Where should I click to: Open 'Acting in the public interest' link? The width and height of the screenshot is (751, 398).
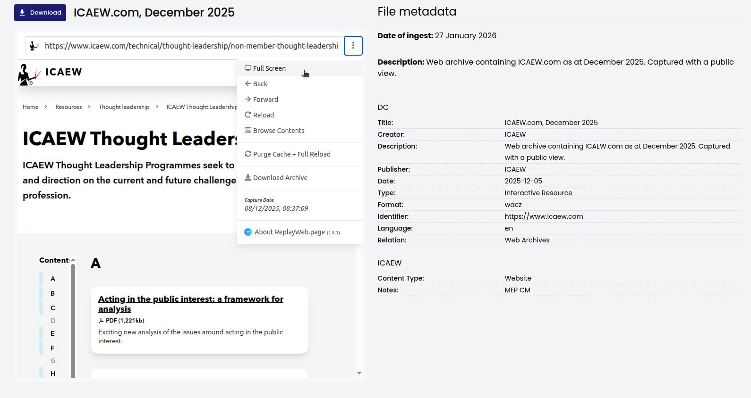(x=191, y=304)
